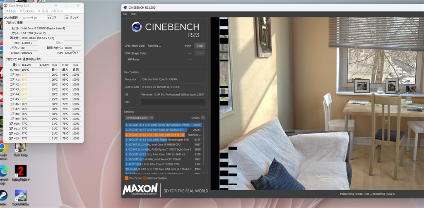Select ranking row AMD Ryzen 7 1700X

163,149
